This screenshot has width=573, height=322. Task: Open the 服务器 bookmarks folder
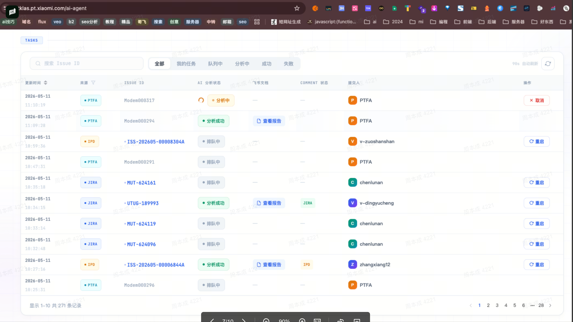[514, 22]
